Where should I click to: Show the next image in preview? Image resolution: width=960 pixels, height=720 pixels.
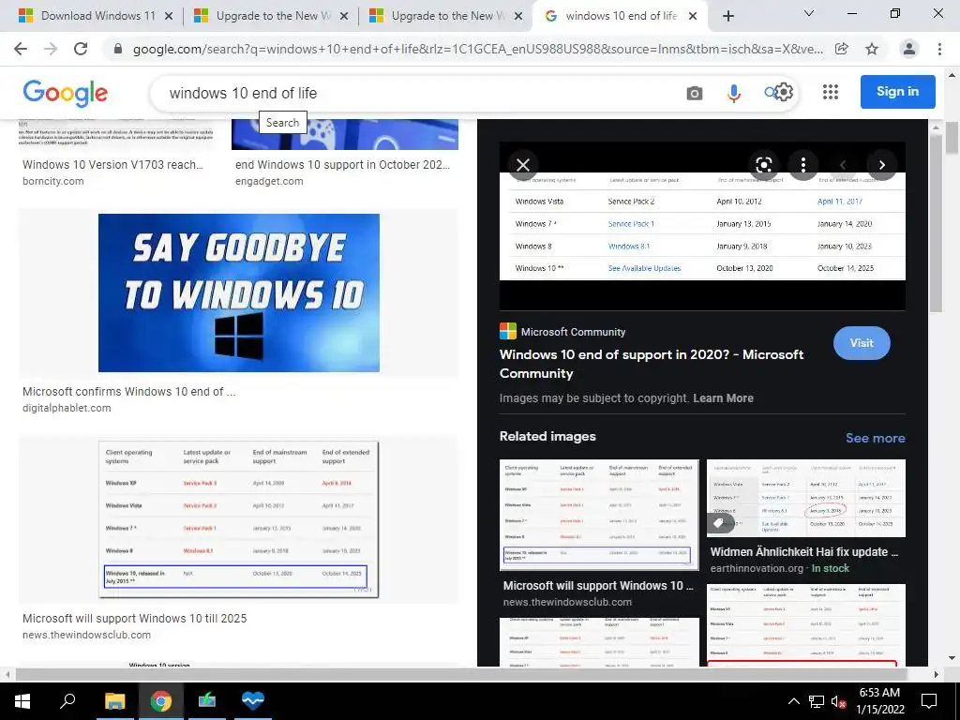[x=881, y=165]
